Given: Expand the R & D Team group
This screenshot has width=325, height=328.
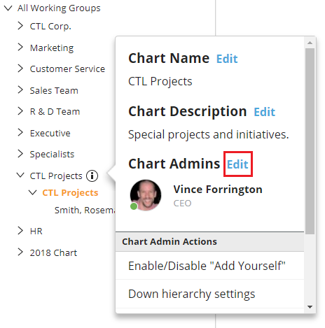Looking at the screenshot, I should tap(20, 111).
